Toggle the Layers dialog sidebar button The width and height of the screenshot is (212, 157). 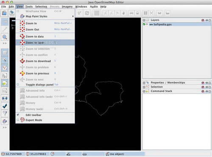pyautogui.click(x=5, y=53)
